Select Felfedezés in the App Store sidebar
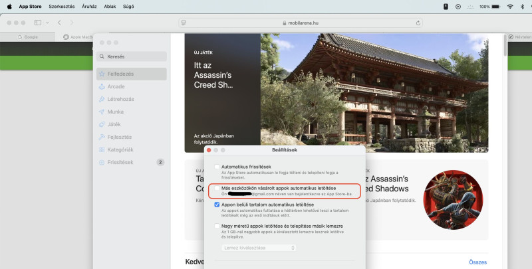 pos(132,74)
